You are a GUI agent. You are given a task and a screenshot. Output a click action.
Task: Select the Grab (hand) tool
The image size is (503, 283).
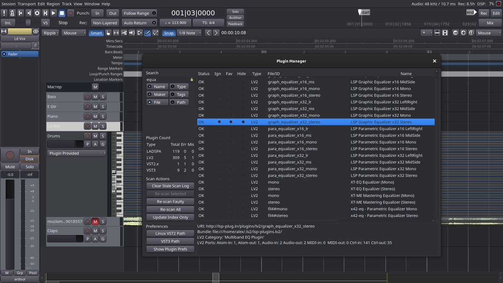tap(108, 33)
